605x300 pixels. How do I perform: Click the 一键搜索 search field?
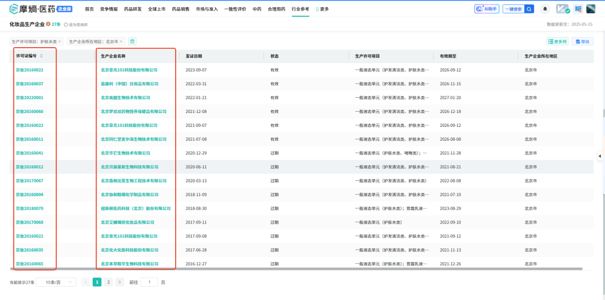coord(513,9)
